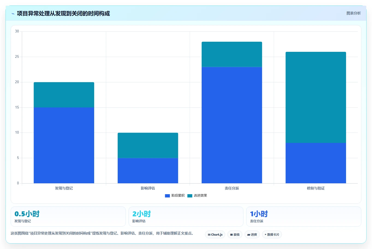This screenshot has height=249, width=372.
Task: Click the blue 阶段累积 legend color box
Action: click(x=167, y=196)
